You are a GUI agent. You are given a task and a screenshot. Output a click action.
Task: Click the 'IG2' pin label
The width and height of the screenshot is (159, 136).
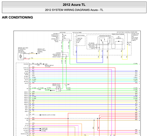[28, 89]
